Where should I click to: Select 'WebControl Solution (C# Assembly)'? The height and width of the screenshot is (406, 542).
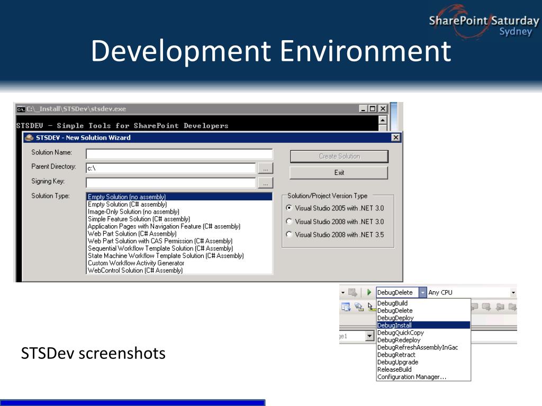[x=179, y=270]
